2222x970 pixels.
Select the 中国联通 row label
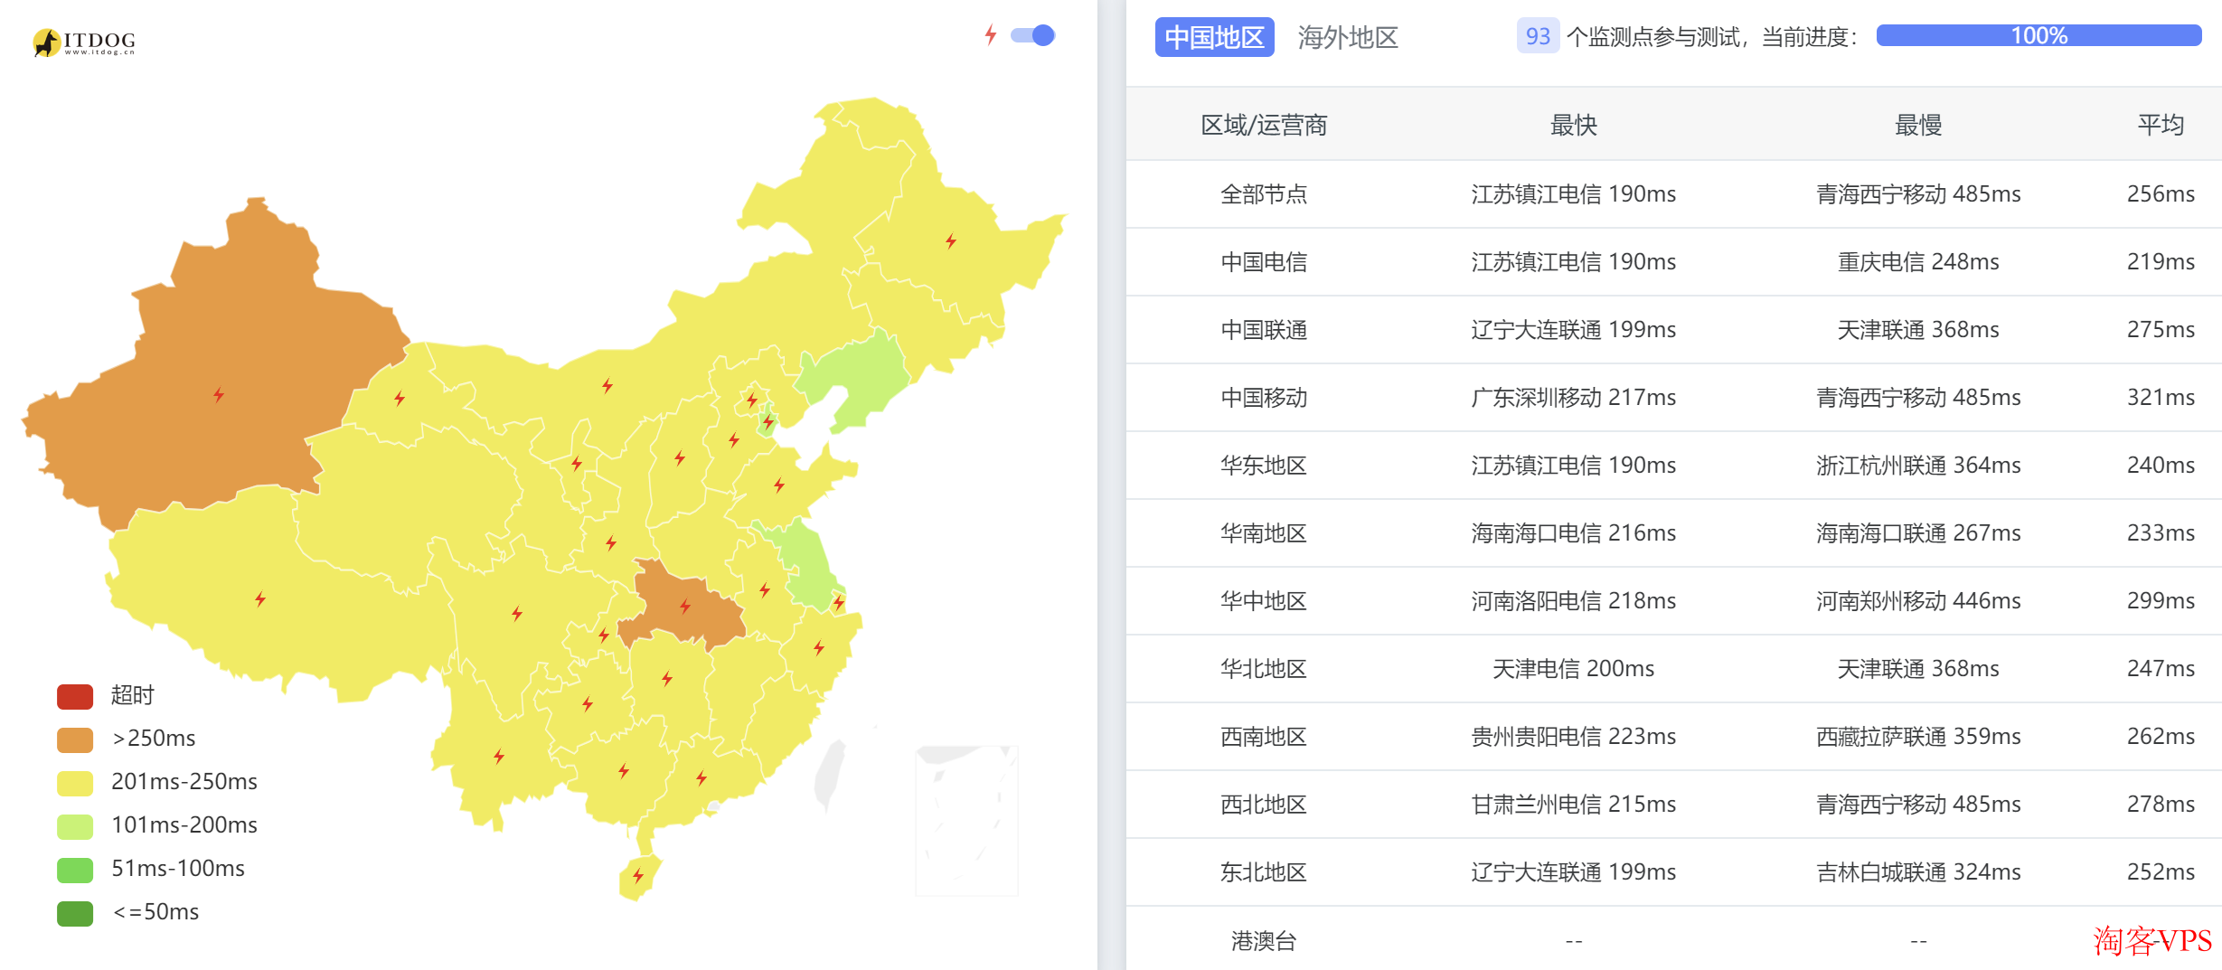(x=1264, y=329)
